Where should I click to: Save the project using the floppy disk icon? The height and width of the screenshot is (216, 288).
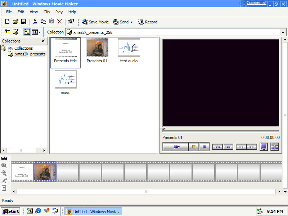(x=24, y=22)
